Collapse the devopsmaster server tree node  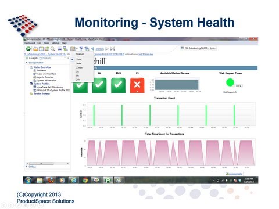pos(27,63)
